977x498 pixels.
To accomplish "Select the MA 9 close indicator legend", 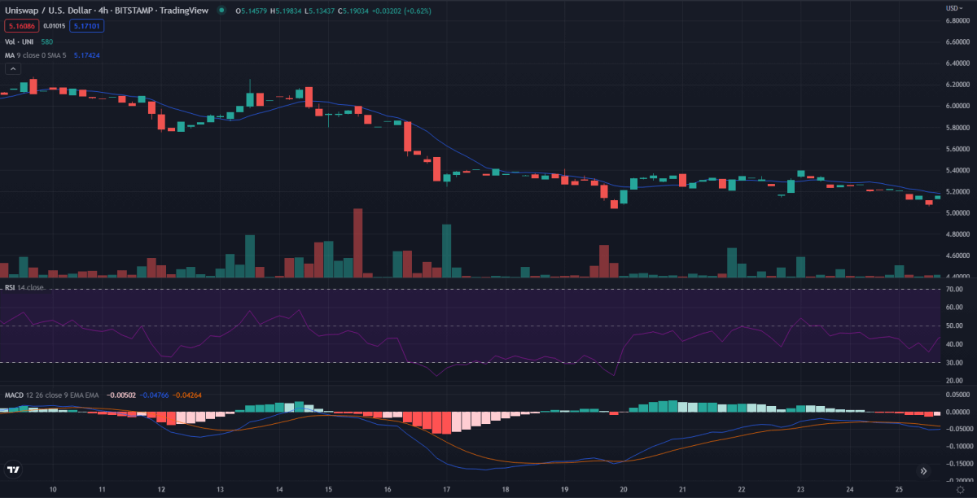I will [36, 55].
